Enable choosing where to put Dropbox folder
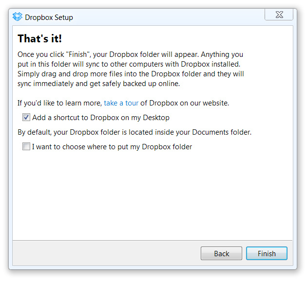The width and height of the screenshot is (306, 281). 26,146
